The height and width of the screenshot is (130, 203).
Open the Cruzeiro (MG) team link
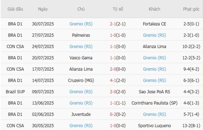coord(81,80)
